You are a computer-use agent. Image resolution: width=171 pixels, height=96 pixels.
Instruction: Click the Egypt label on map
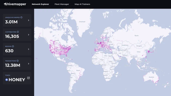pos(110,56)
